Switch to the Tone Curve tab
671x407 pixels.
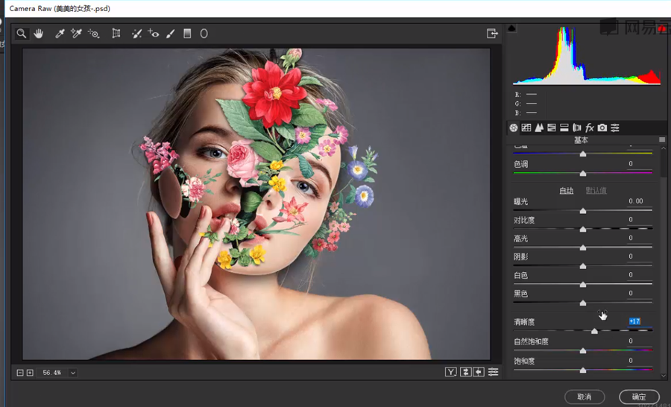tap(526, 128)
